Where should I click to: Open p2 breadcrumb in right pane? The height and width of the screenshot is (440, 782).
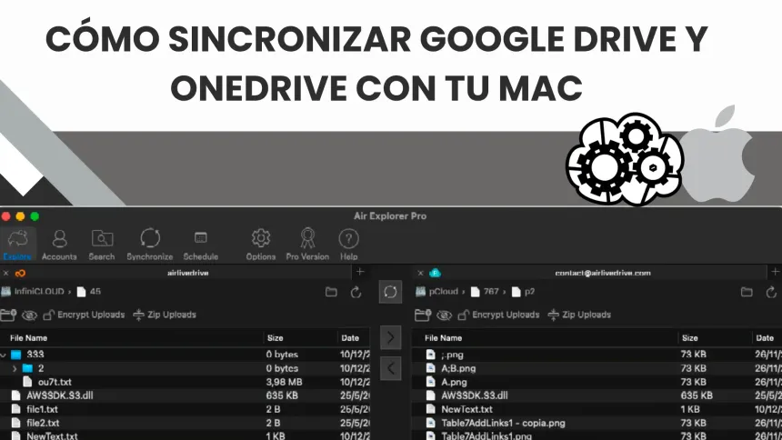[523, 292]
